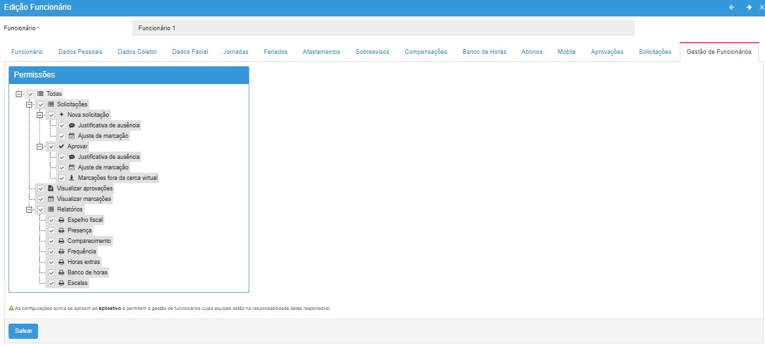Switch to the Dados Facial tab
This screenshot has width=765, height=346.
[190, 52]
